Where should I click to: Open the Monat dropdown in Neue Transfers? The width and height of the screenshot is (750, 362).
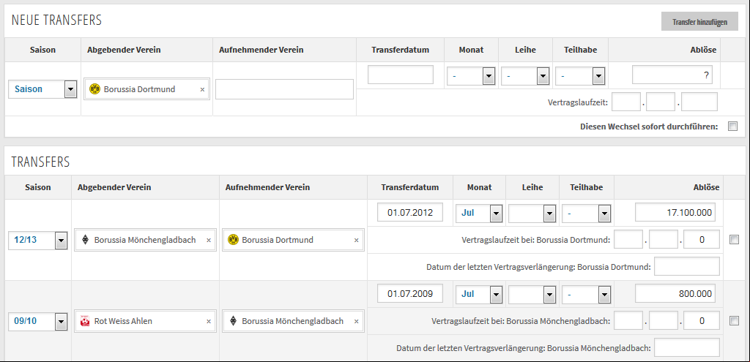(x=471, y=75)
